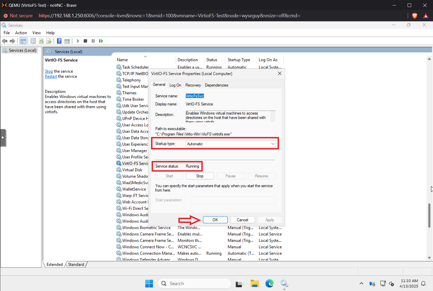Switch to the Extended view tab
The width and height of the screenshot is (433, 291).
55,265
